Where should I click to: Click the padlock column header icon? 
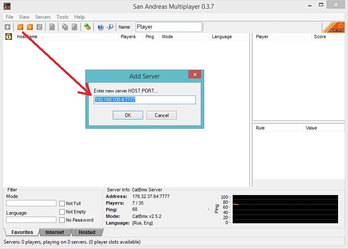point(9,37)
